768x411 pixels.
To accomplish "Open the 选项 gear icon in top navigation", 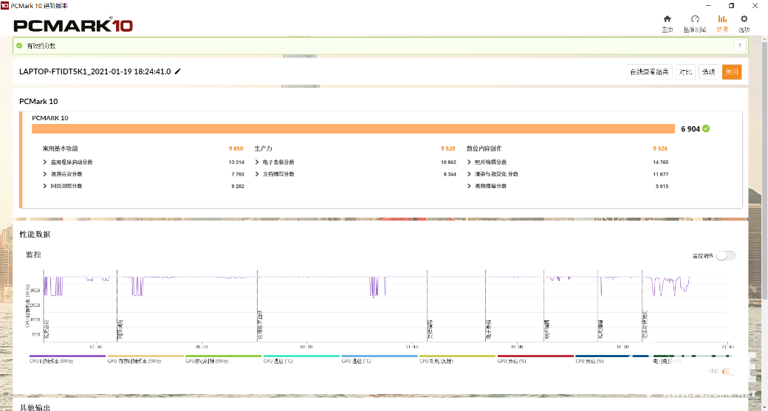I will (x=744, y=19).
